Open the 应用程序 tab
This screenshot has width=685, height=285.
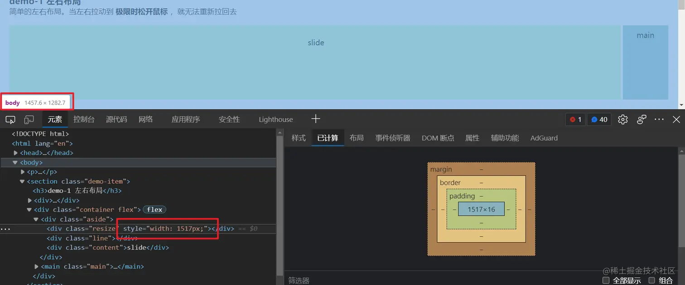tap(186, 119)
